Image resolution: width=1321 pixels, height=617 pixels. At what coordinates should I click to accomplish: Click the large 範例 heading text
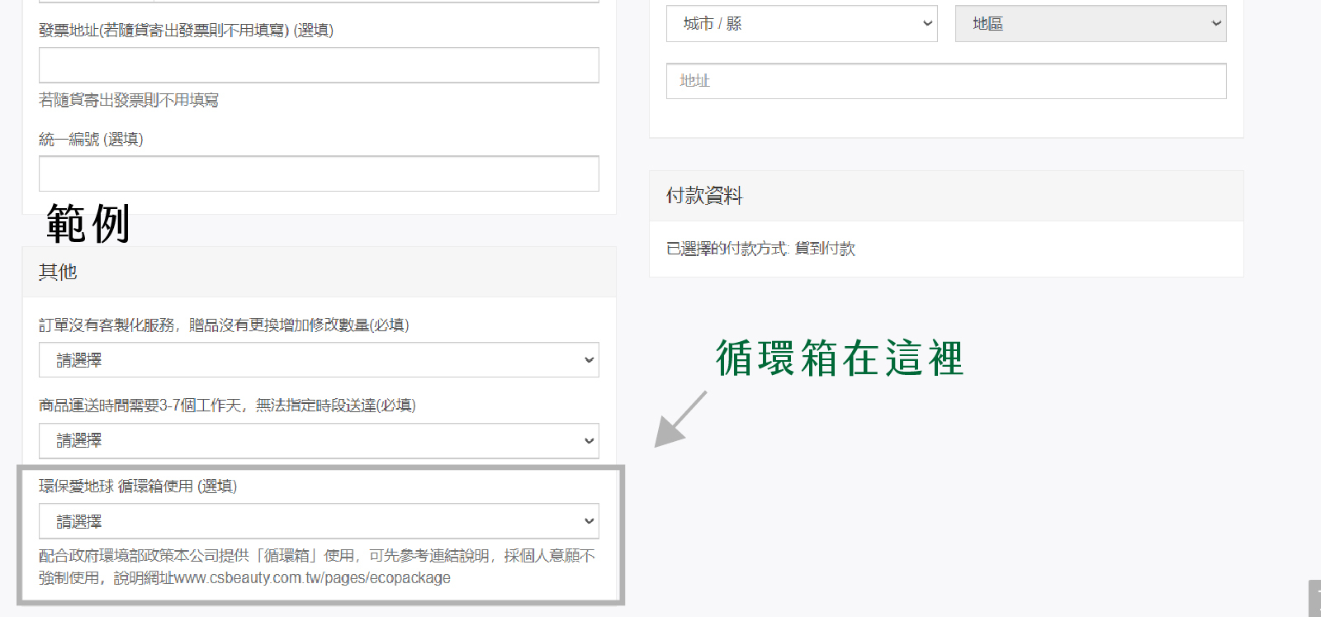pos(88,224)
